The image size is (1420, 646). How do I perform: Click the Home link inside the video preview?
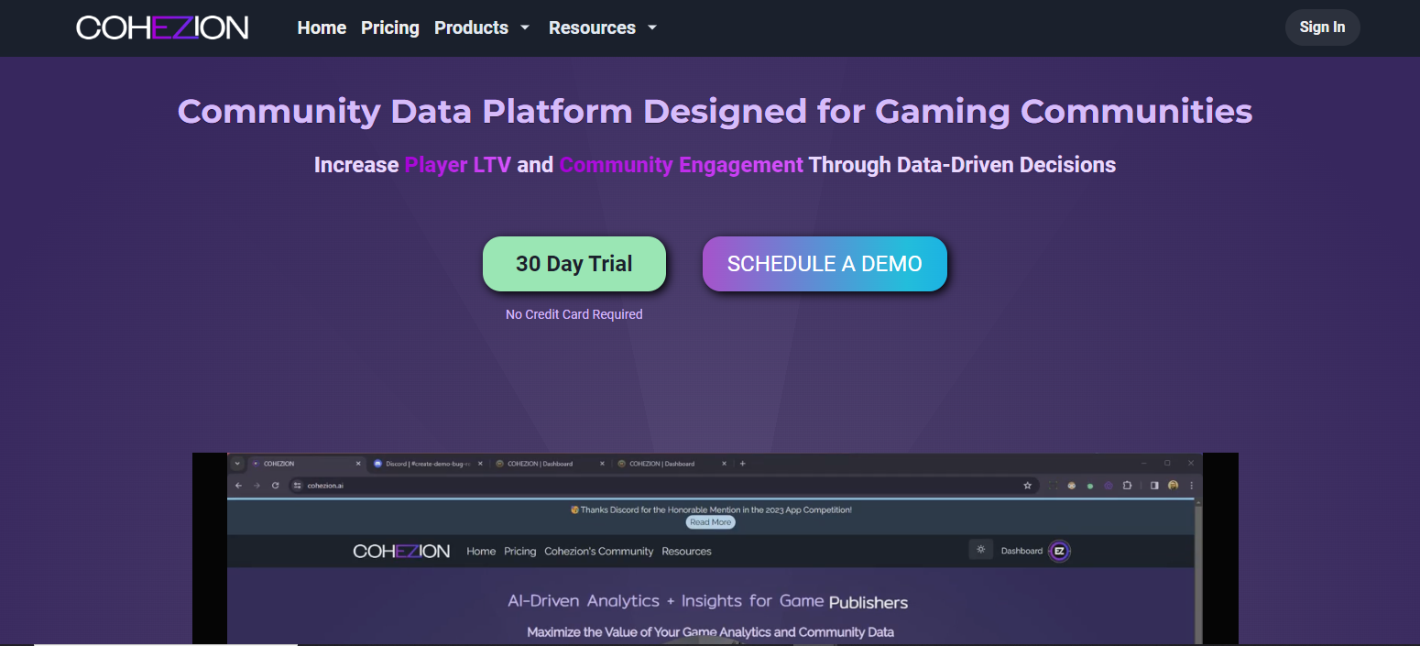(481, 552)
